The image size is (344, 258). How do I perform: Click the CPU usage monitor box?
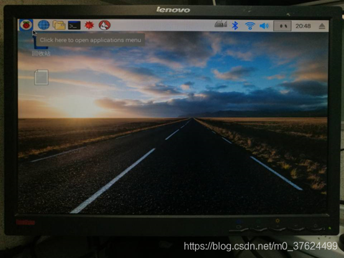click(283, 26)
